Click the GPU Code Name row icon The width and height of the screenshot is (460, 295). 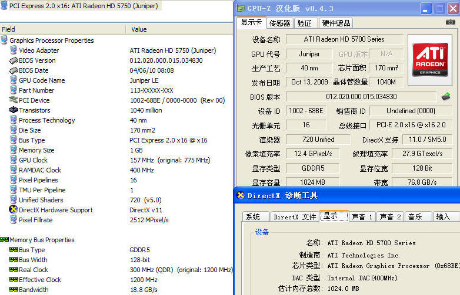point(14,80)
